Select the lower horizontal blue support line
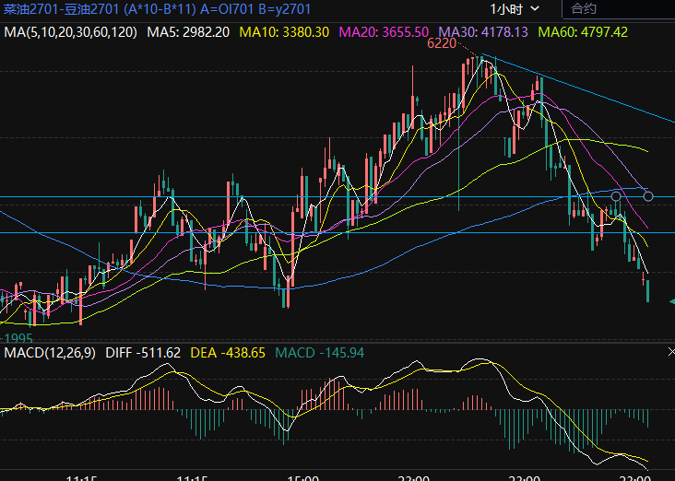The image size is (675, 481). (x=337, y=233)
